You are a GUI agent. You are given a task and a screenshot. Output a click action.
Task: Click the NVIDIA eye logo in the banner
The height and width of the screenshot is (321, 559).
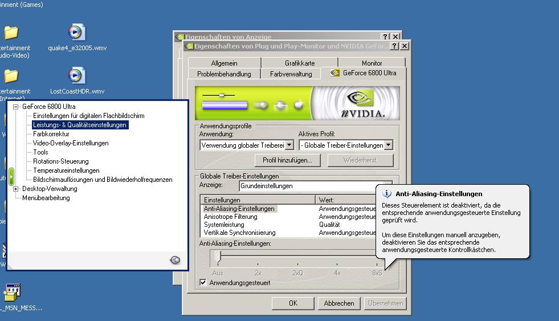360,97
